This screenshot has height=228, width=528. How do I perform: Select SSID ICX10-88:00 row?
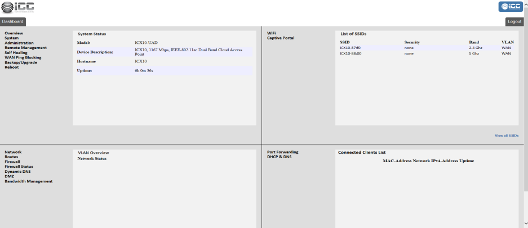[427, 53]
